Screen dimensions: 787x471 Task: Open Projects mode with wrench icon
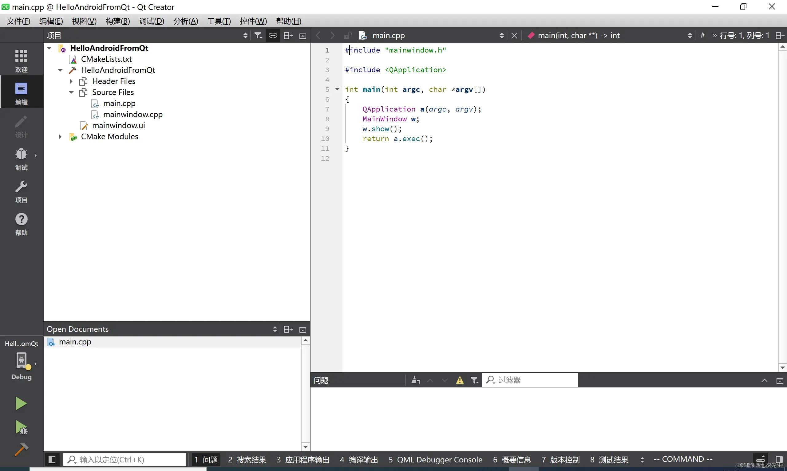pos(21,191)
